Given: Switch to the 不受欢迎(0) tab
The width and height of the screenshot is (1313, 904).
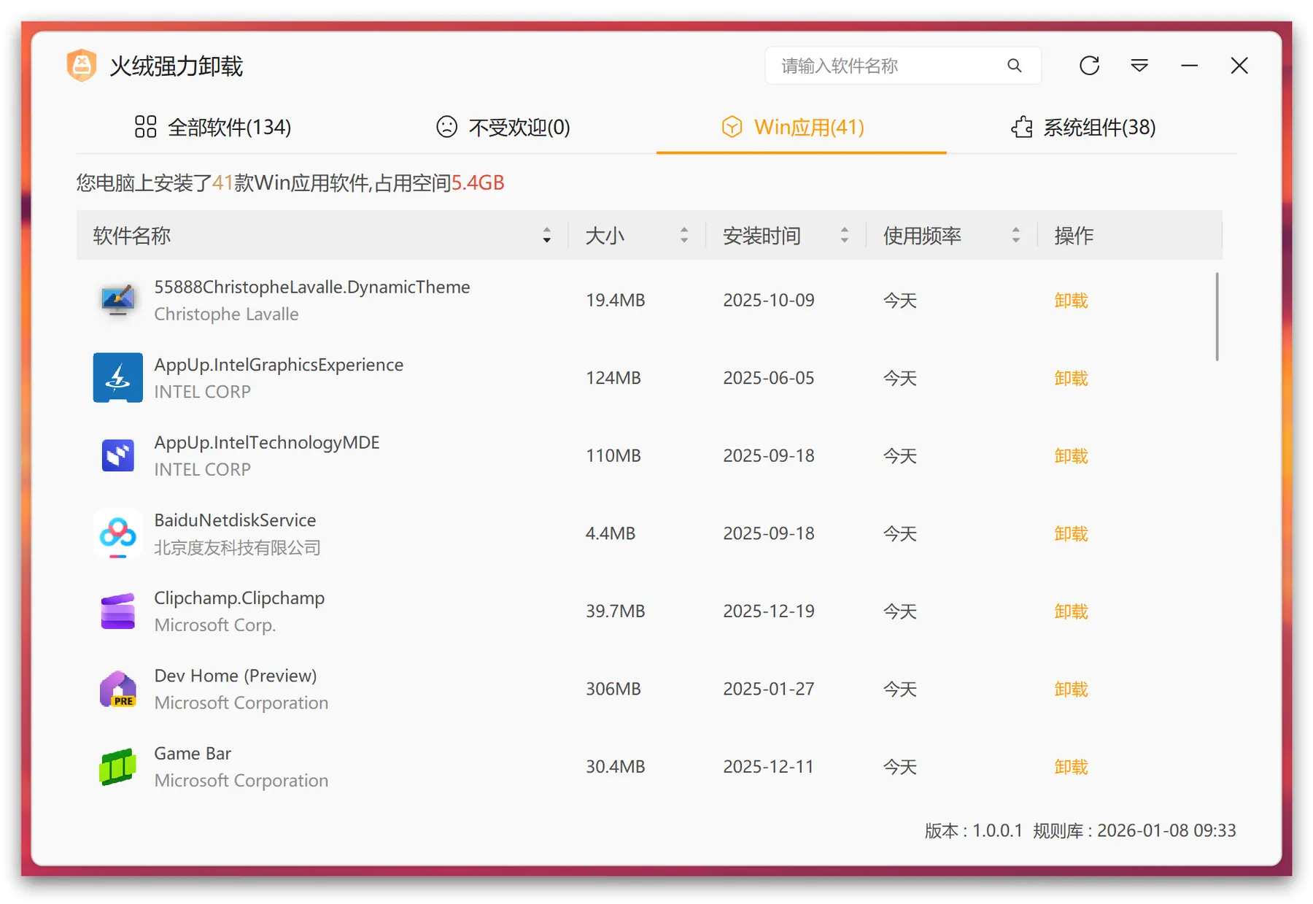Looking at the screenshot, I should click(x=503, y=127).
